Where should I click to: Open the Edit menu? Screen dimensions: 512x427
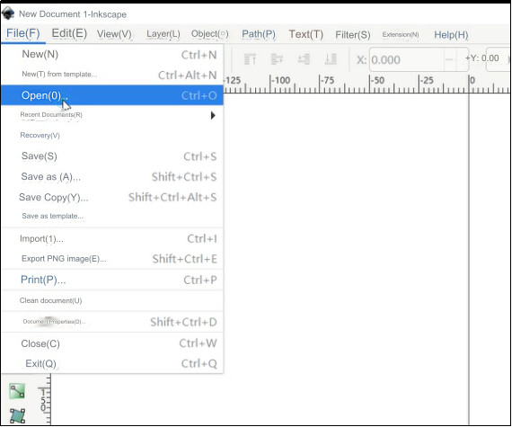pyautogui.click(x=69, y=33)
